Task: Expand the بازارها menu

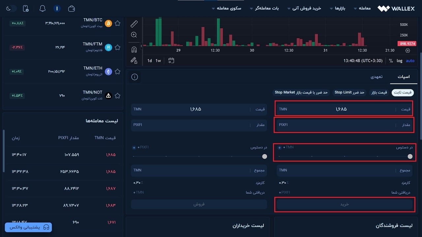Action: click(x=337, y=8)
